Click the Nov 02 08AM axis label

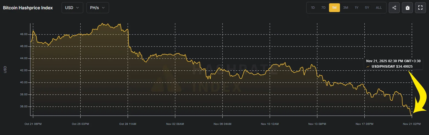[x=175, y=124]
